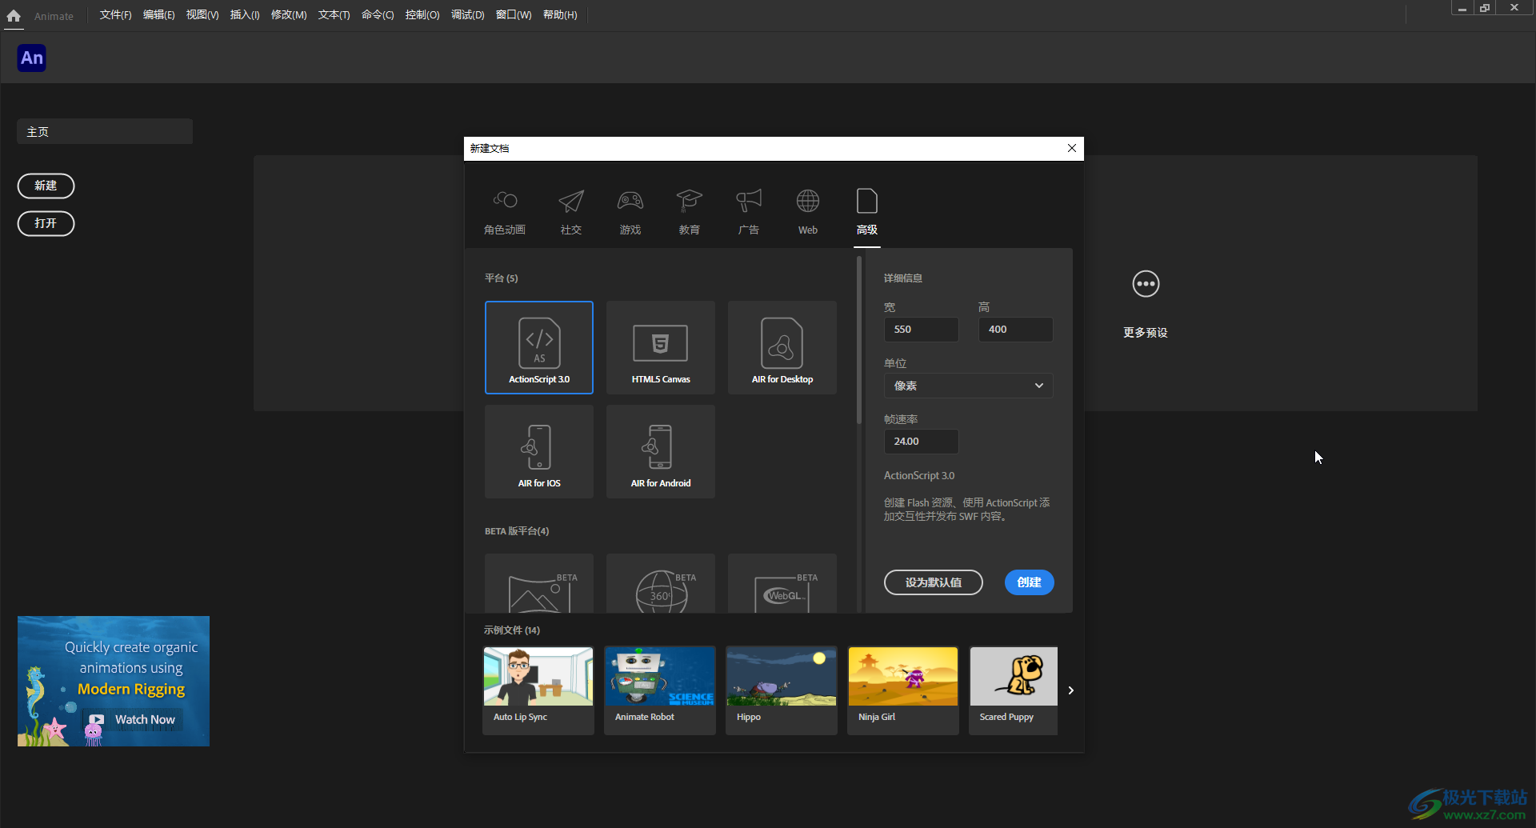Click the platform list scrollbar
Screen dimensions: 1536x828
pyautogui.click(x=859, y=340)
